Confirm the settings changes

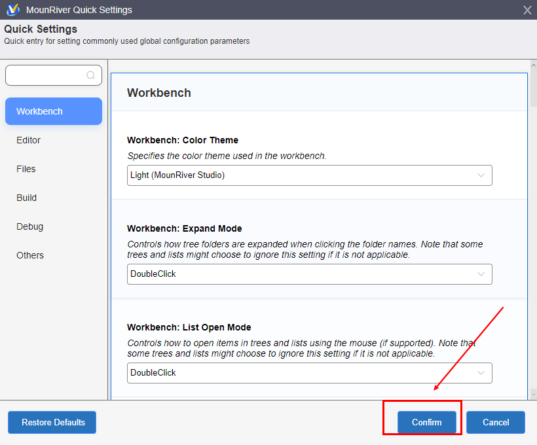click(427, 422)
